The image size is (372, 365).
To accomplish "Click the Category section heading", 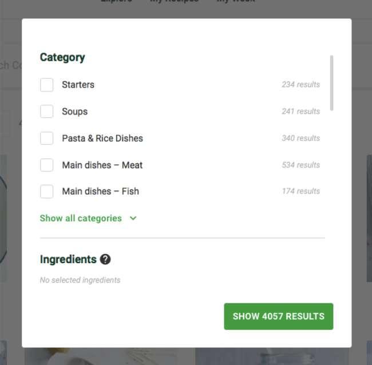I will coord(62,57).
